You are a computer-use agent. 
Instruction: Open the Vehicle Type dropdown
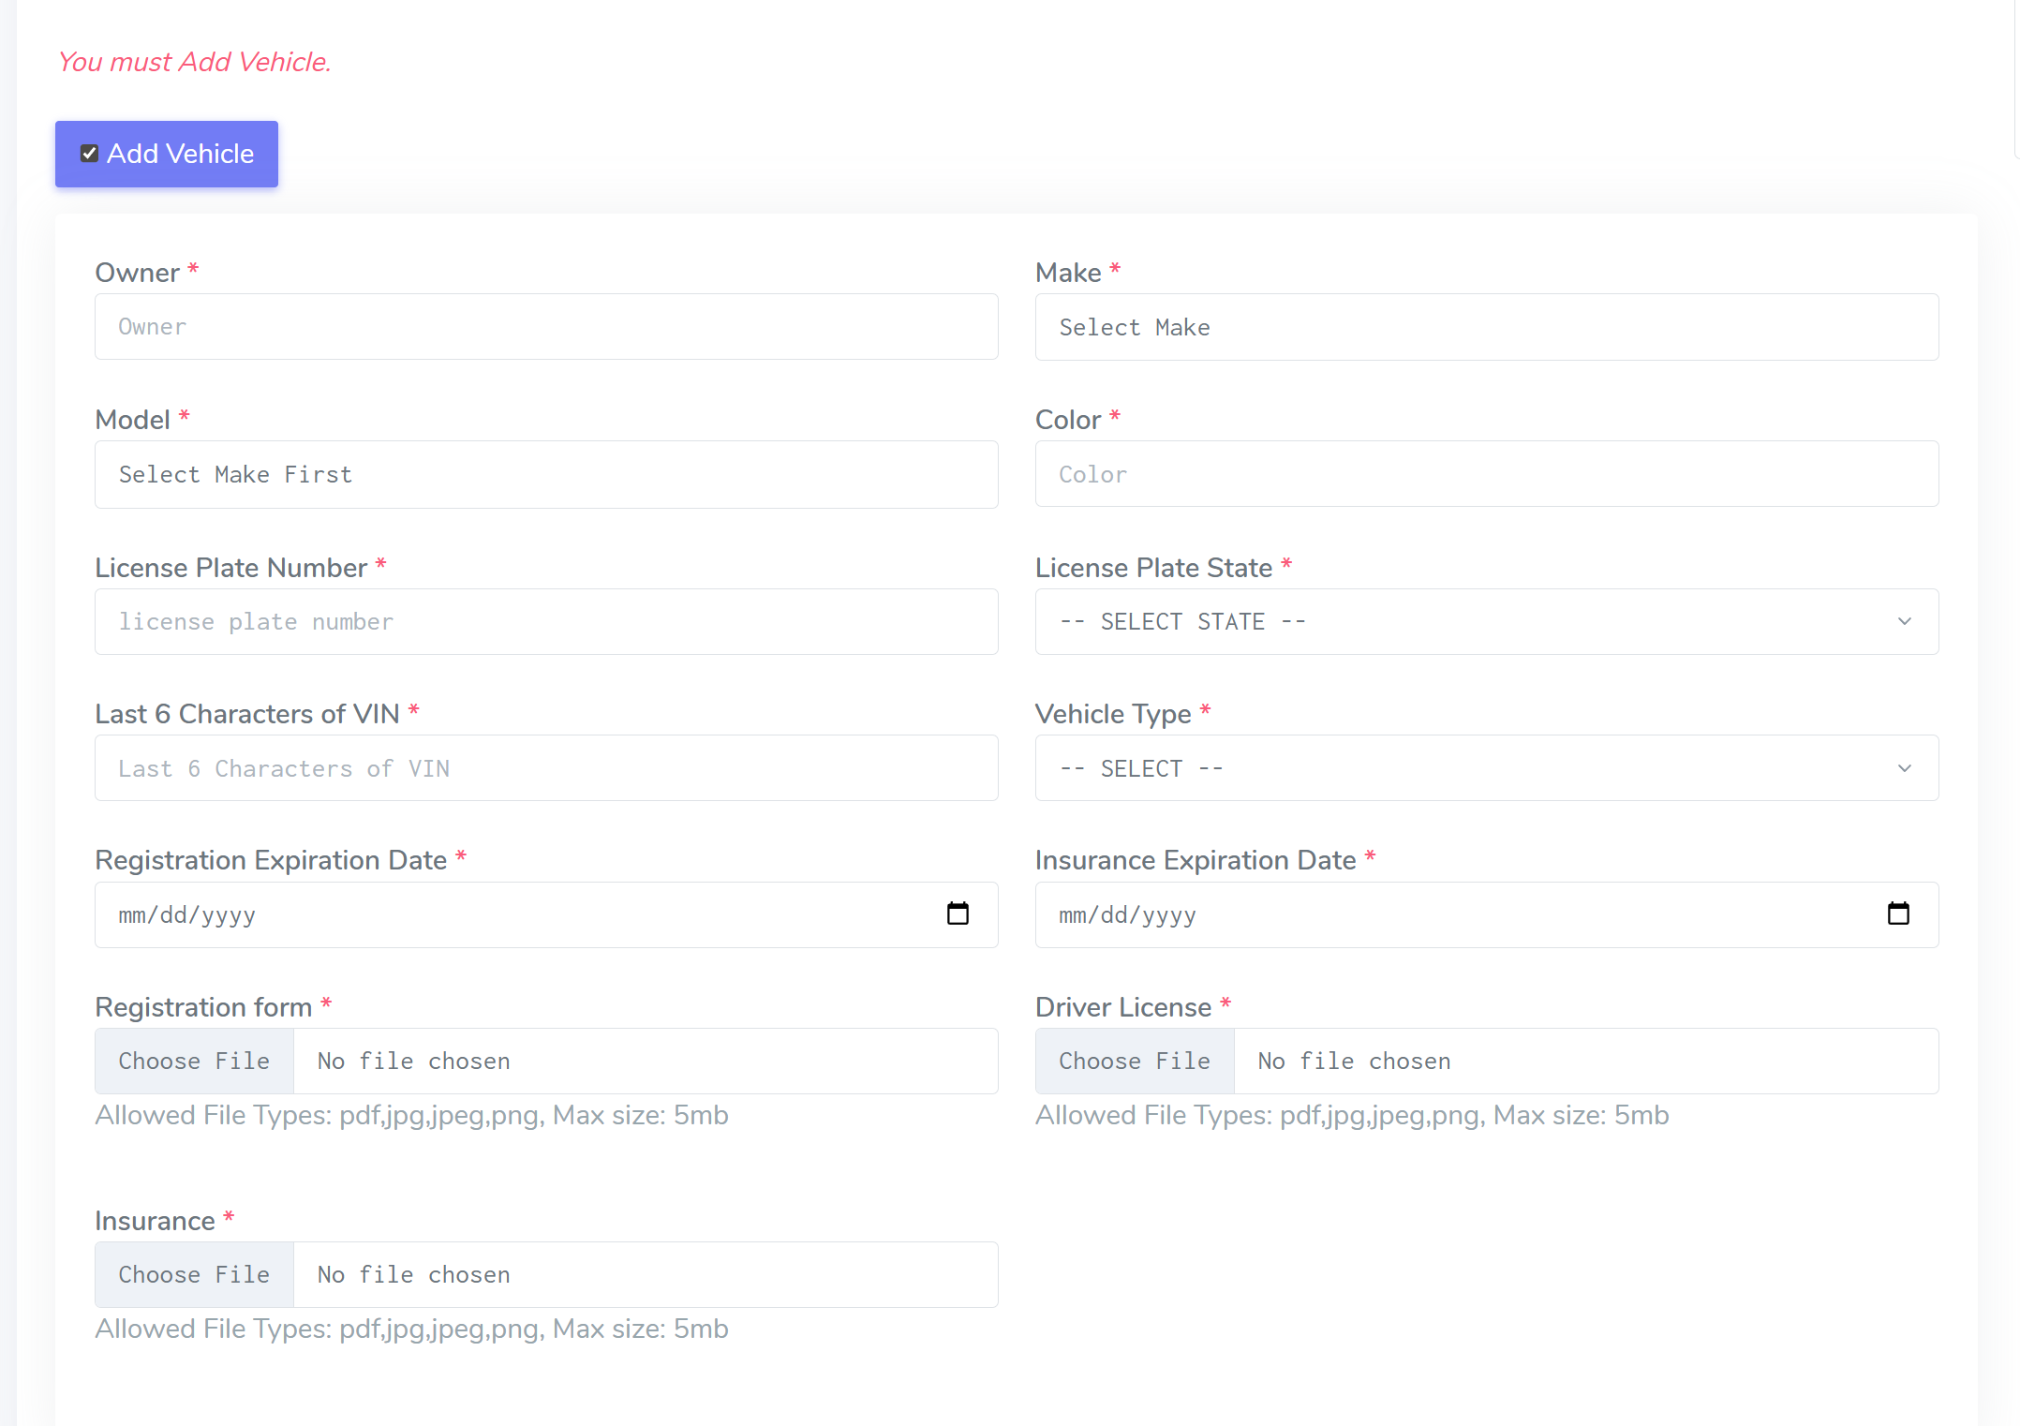pos(1485,768)
